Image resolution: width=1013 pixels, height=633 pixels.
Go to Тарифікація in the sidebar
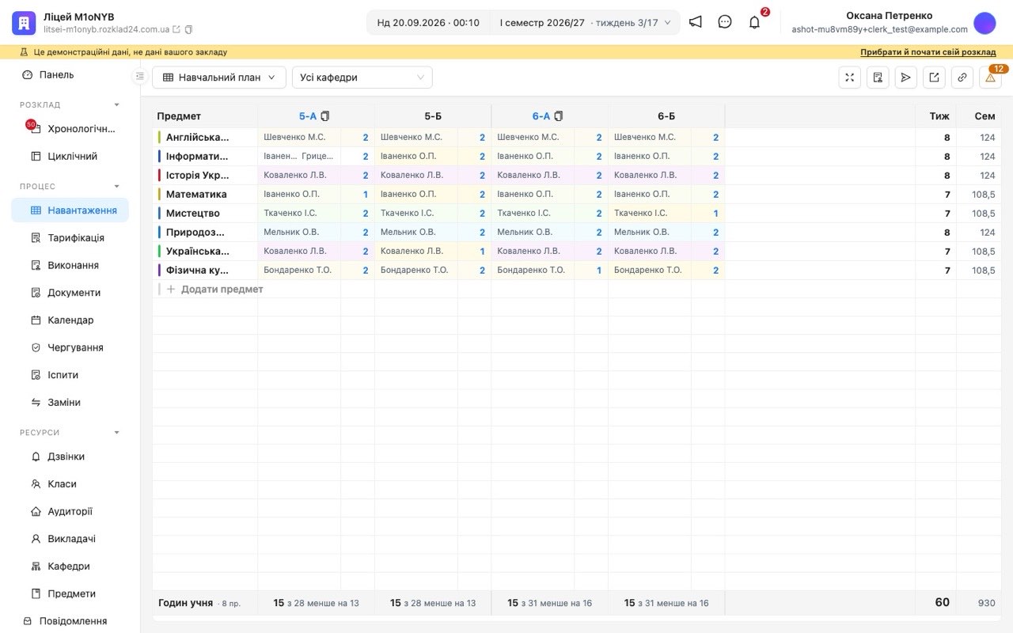70,237
